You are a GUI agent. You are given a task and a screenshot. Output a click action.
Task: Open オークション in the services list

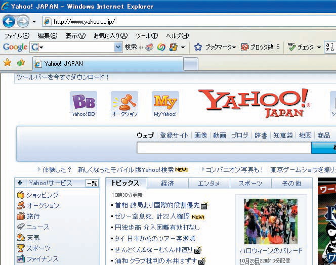pos(38,206)
